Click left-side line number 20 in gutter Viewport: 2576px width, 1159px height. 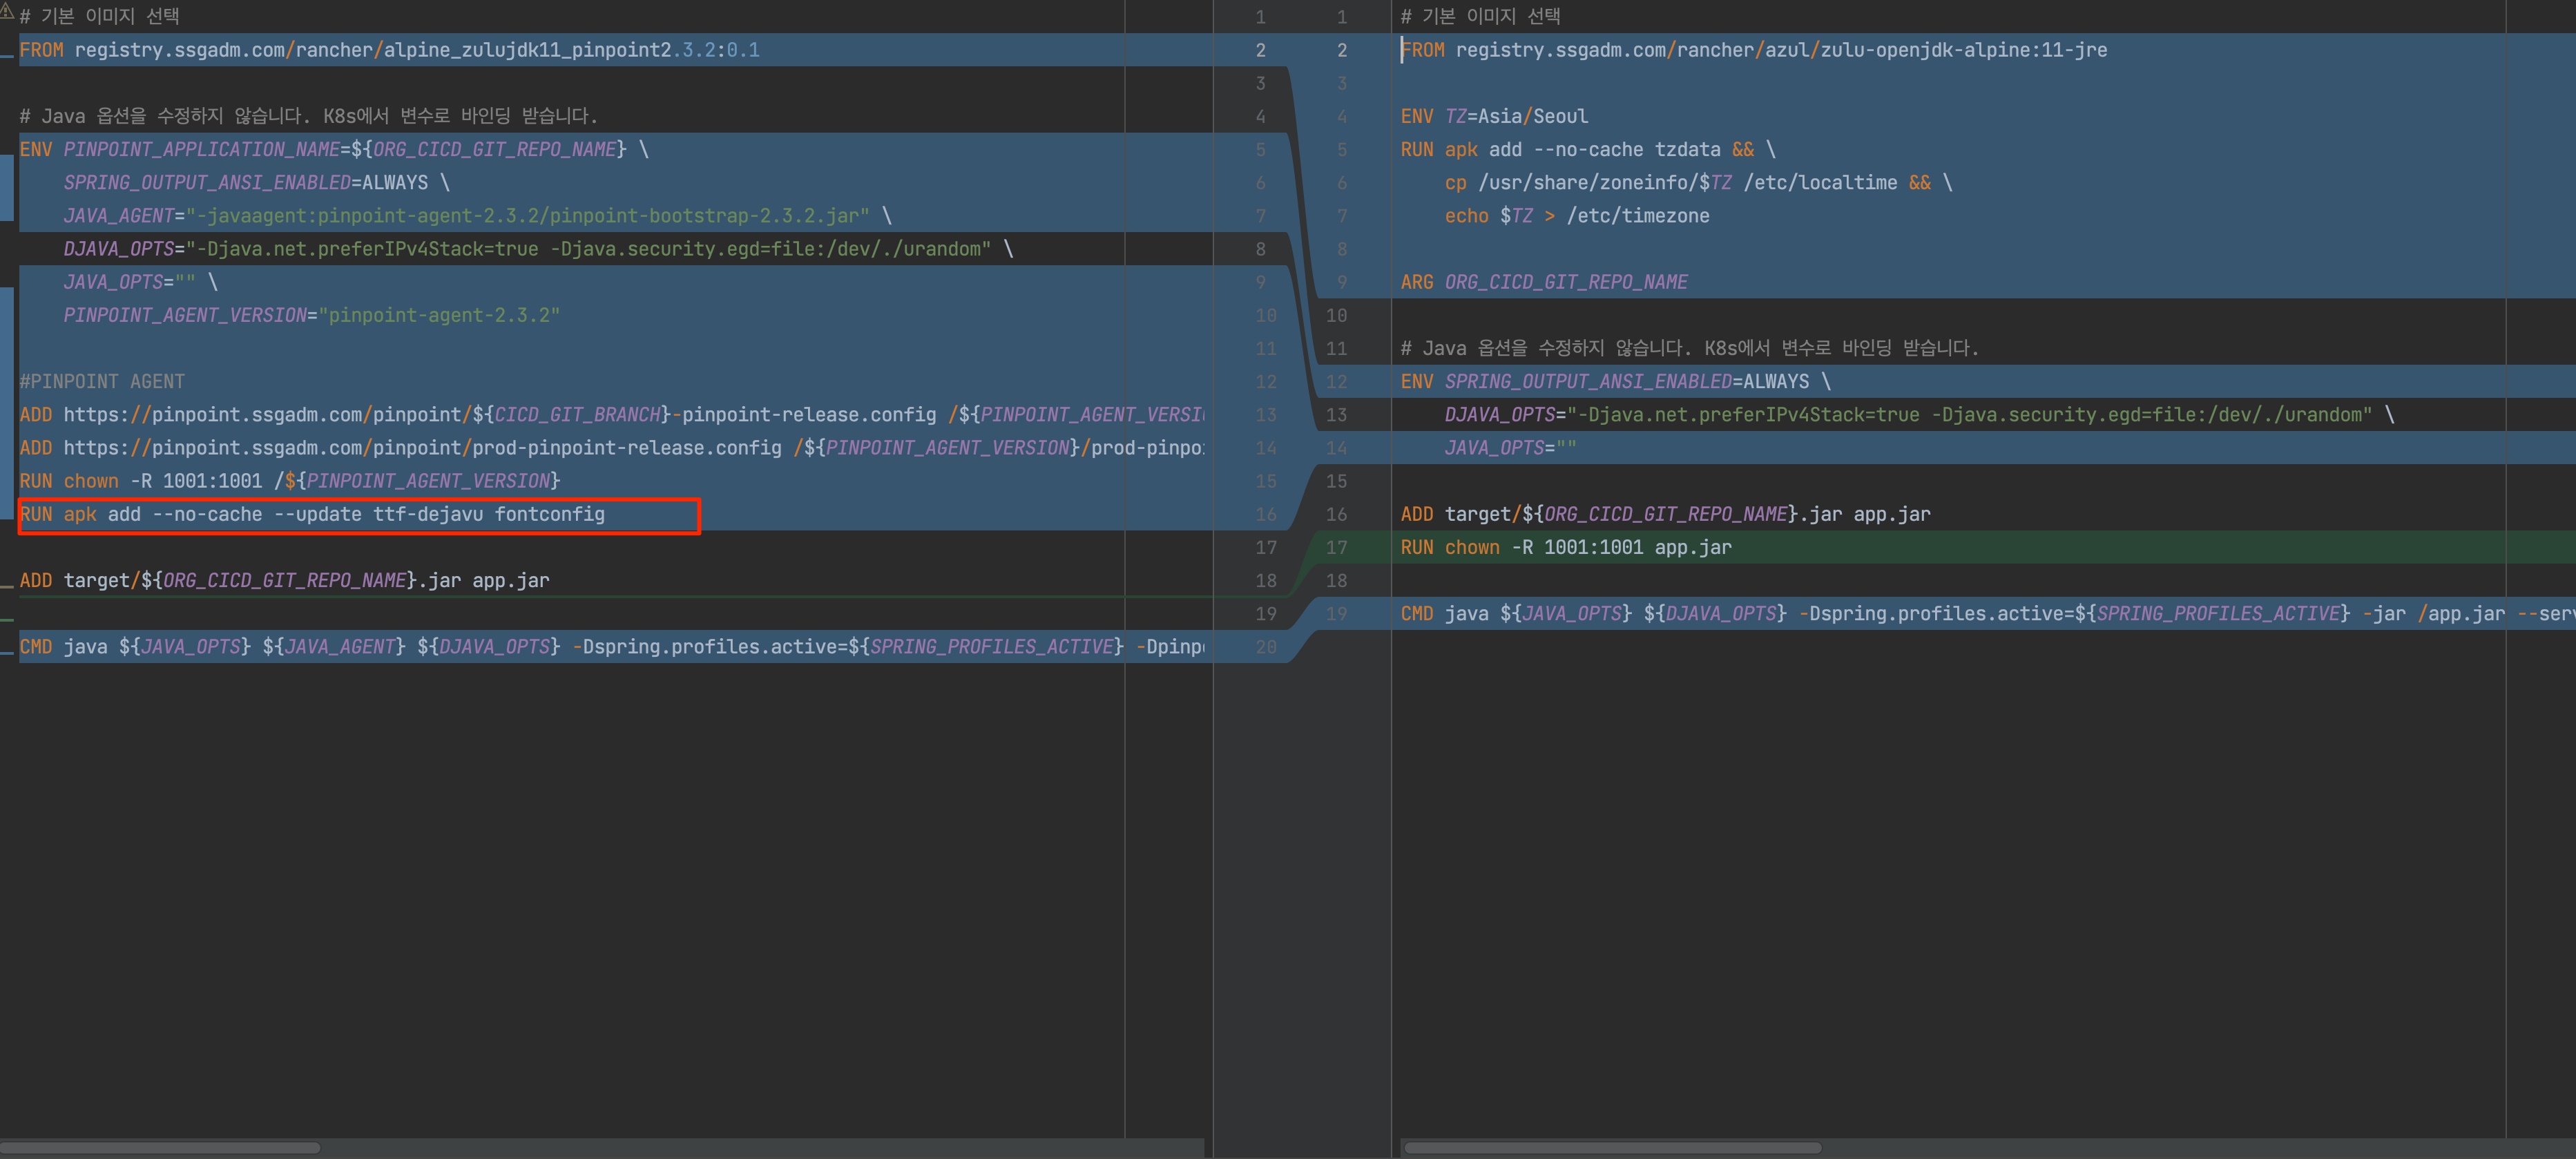[x=1265, y=647]
